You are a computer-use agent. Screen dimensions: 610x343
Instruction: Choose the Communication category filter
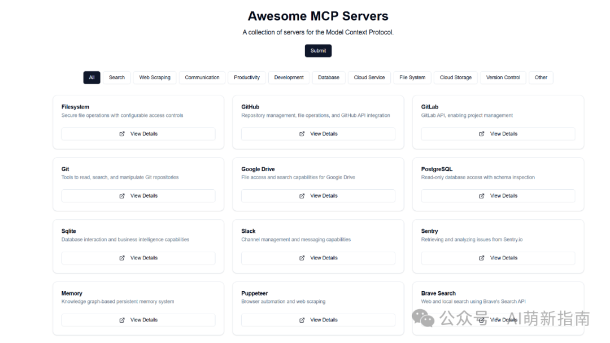(x=202, y=77)
